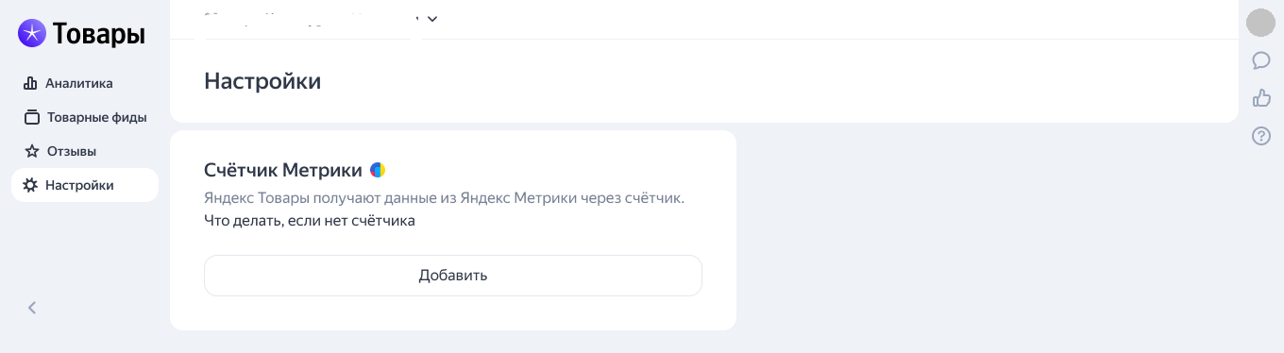Click the colorful Metrica logo next to heading
Screen dimensions: 1284x353
coord(378,170)
